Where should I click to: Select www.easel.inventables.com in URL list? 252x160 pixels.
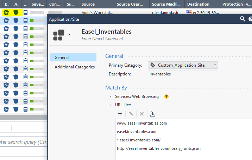[142, 123]
